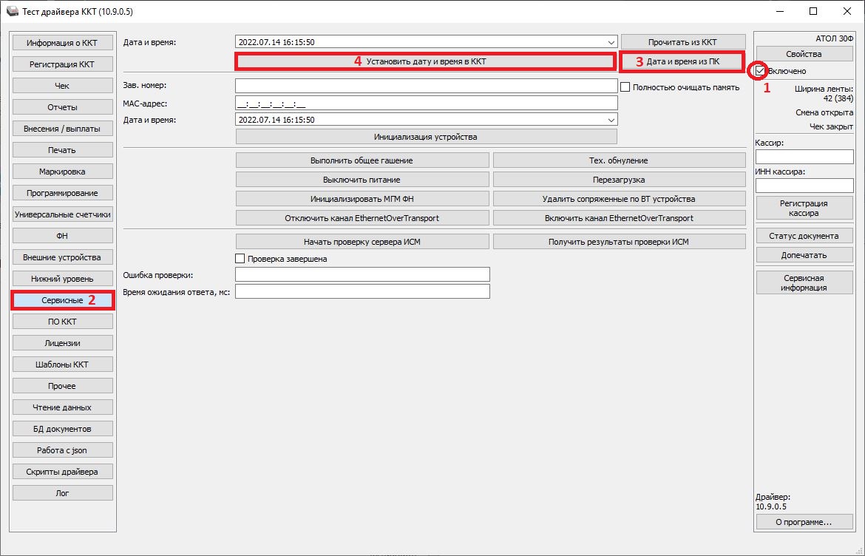This screenshot has height=556, width=865.
Task: Open 'Свойства' of the driver
Action: 804,54
